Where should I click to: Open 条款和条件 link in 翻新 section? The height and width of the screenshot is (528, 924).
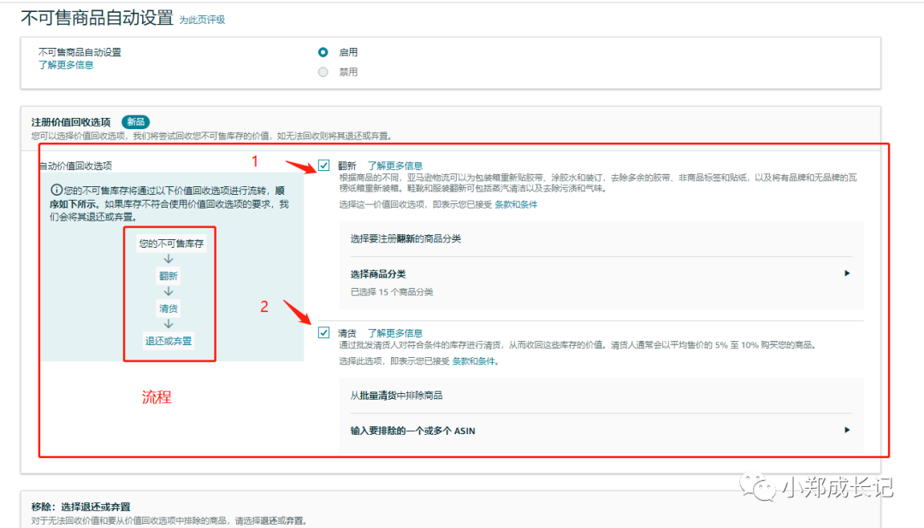pos(516,204)
